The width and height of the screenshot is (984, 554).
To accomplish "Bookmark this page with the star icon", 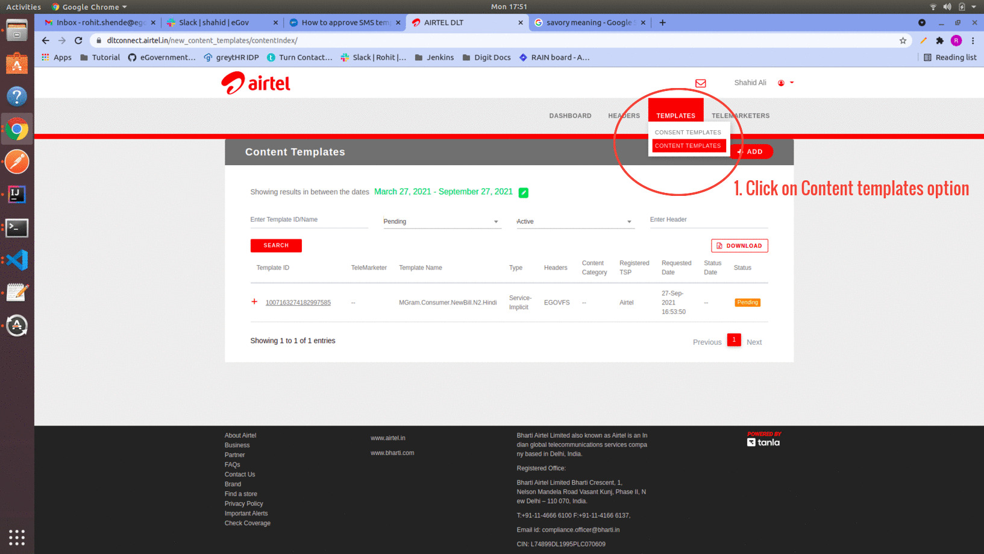I will 903,40.
